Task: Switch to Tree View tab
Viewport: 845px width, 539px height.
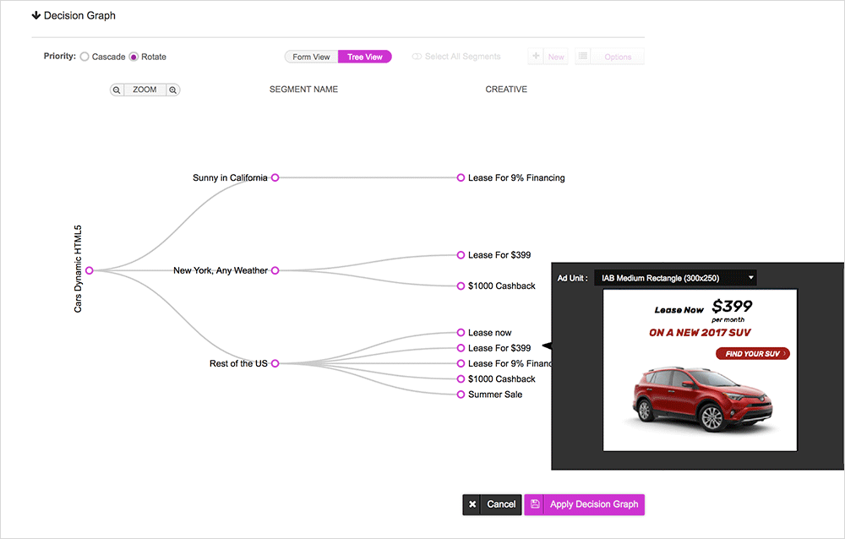Action: pyautogui.click(x=364, y=57)
